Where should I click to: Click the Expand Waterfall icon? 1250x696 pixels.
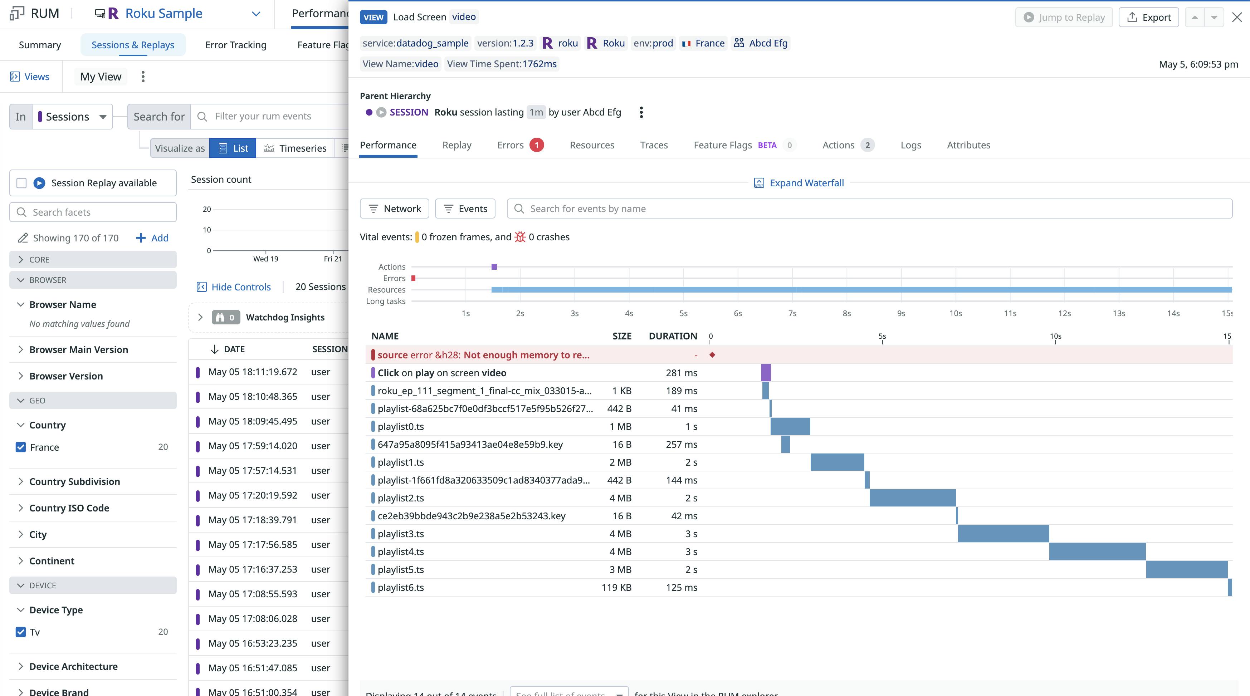(x=758, y=182)
